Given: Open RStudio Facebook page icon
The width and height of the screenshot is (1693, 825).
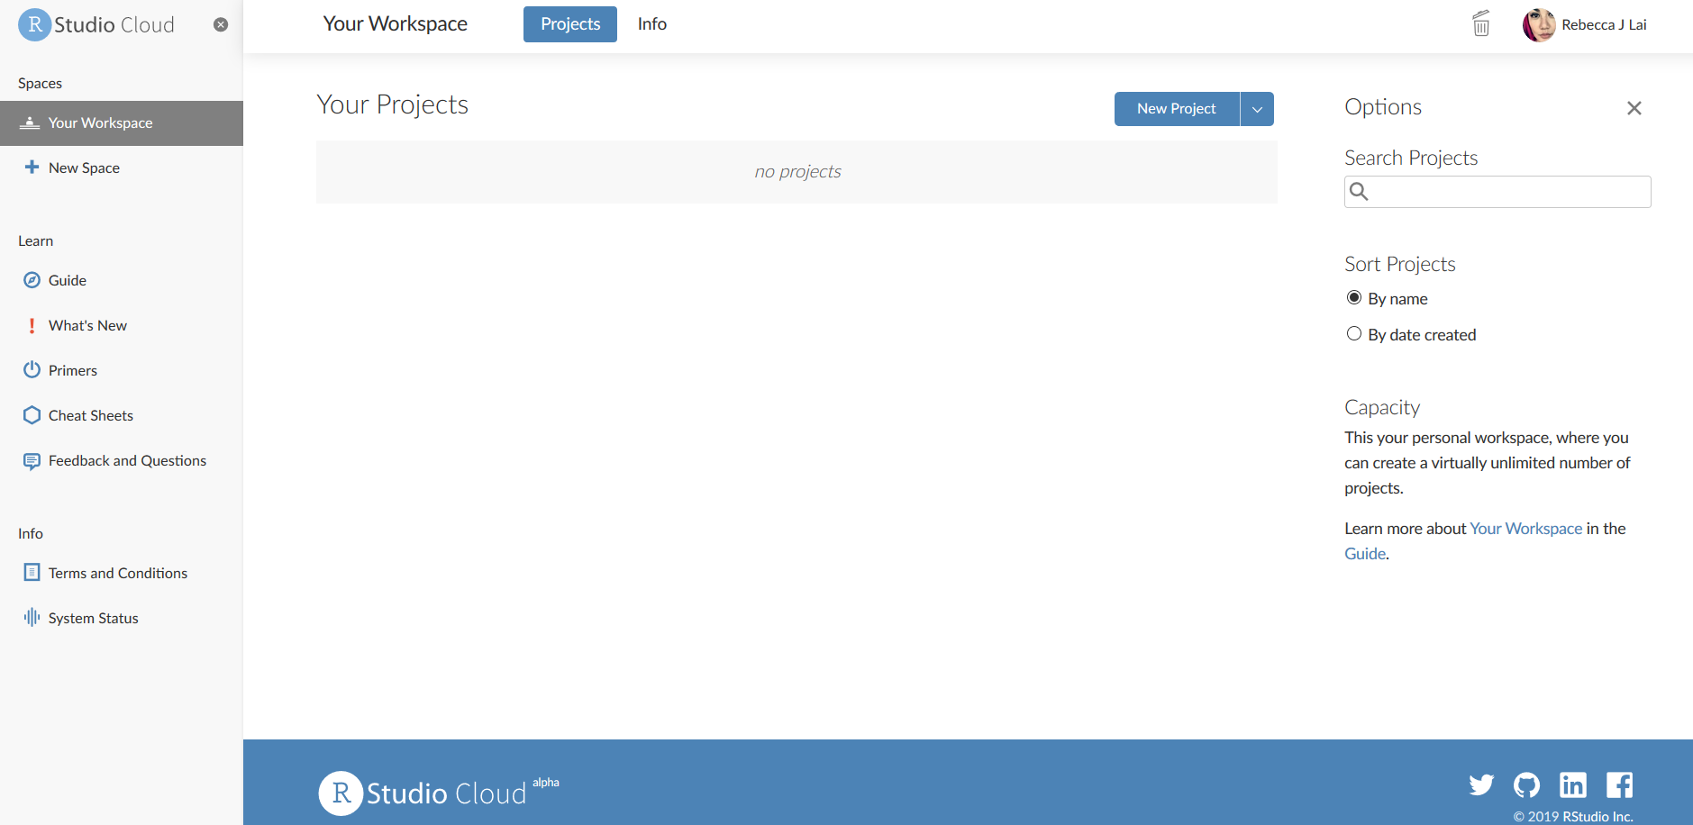Looking at the screenshot, I should point(1619,785).
